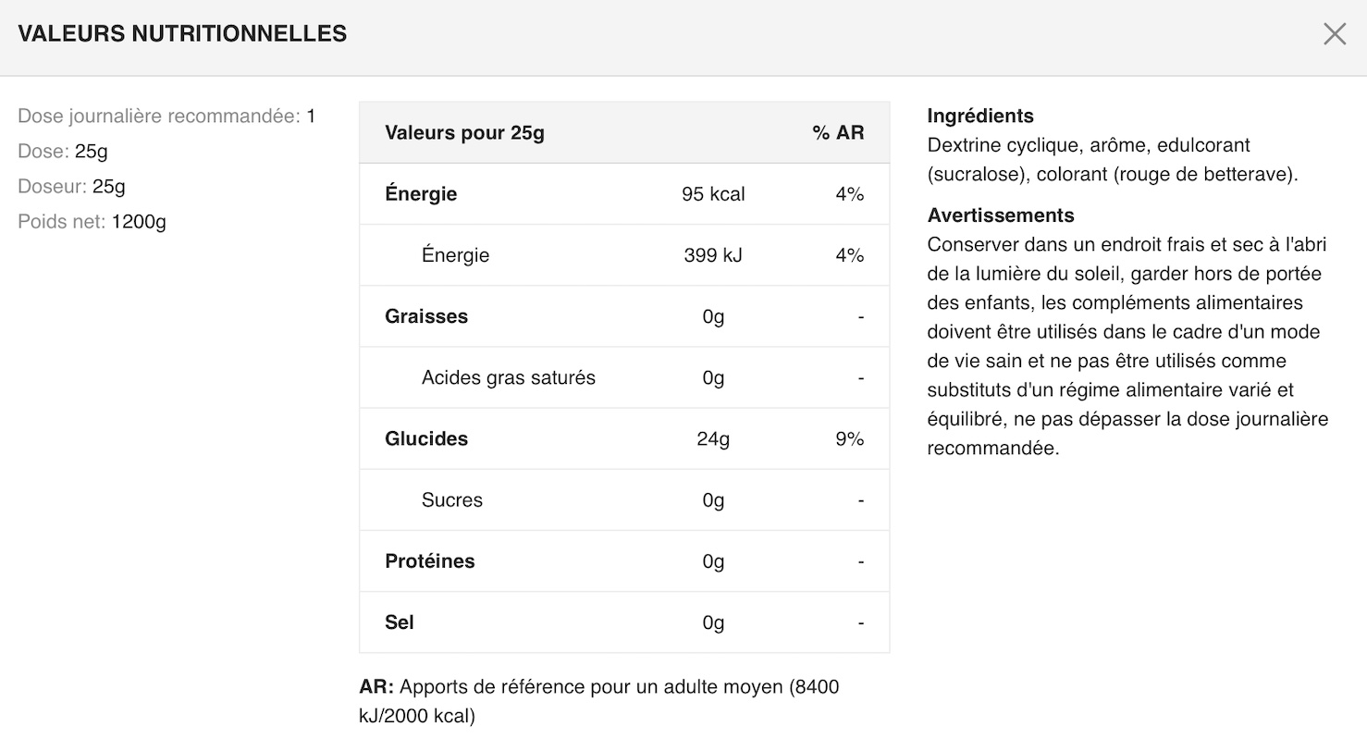Select the 24g Glucides value
The image size is (1367, 751).
click(x=713, y=438)
